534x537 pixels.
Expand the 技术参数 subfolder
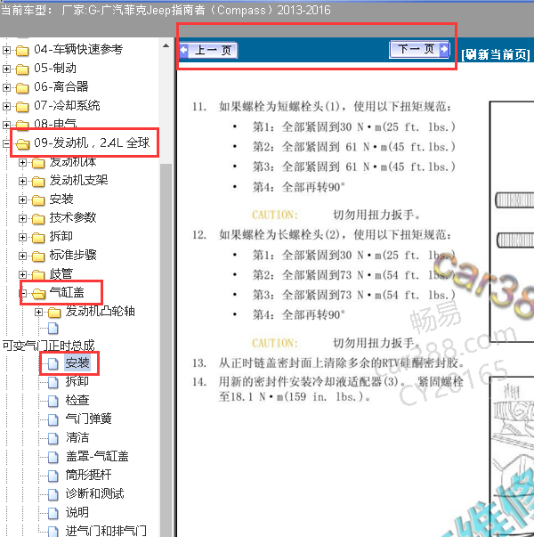tap(22, 218)
